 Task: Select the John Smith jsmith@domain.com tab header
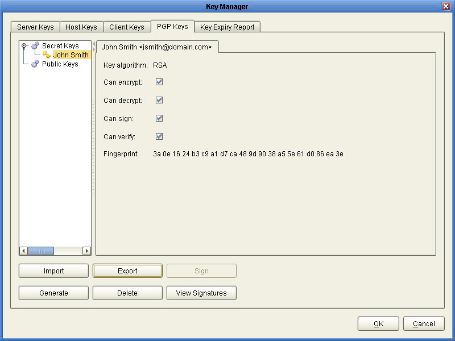pyautogui.click(x=158, y=47)
